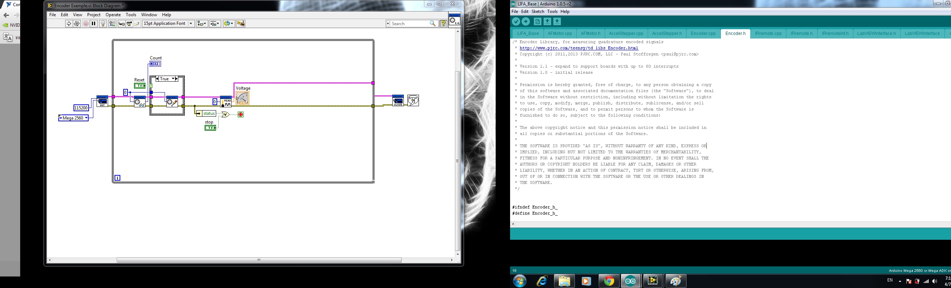Open Align Objects dropdown
This screenshot has height=288, width=951.
202,24
